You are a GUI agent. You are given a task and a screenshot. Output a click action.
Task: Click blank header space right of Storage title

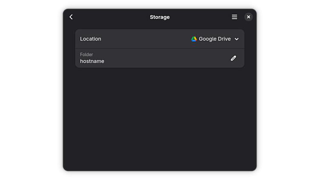[x=200, y=17]
